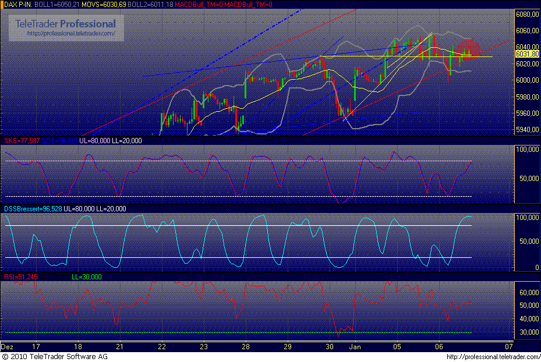Click the 30 date tick on time axis

pos(330,346)
